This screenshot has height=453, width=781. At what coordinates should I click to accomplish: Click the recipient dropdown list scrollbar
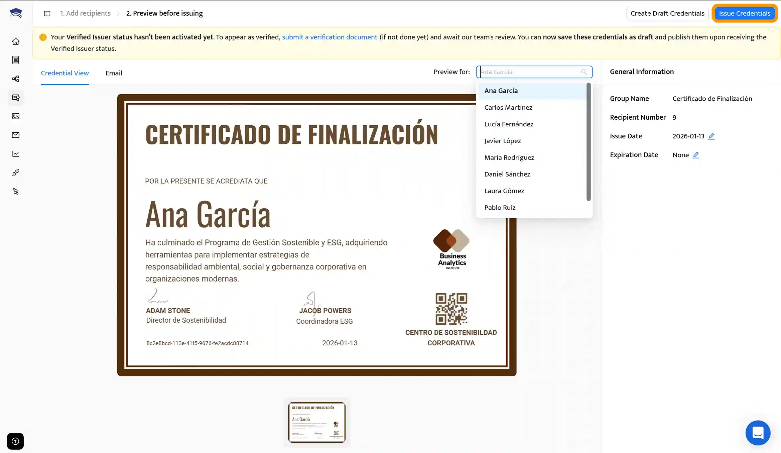[x=589, y=142]
